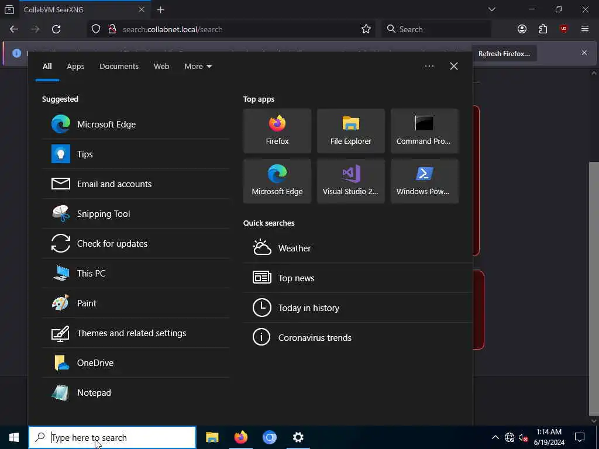Launch Paint
599x449 pixels.
(136, 303)
